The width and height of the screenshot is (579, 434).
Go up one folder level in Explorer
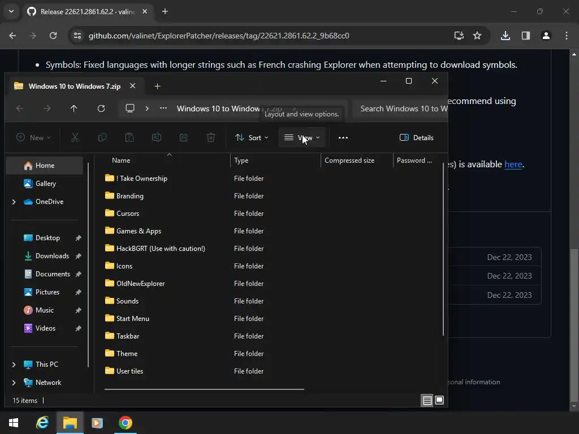coord(74,108)
